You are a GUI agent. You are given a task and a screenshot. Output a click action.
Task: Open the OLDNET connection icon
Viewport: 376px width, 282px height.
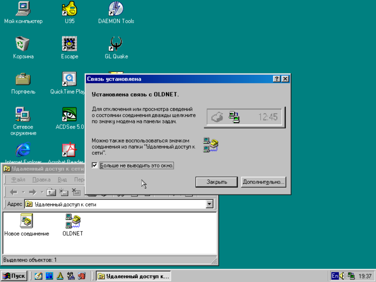[x=73, y=221]
